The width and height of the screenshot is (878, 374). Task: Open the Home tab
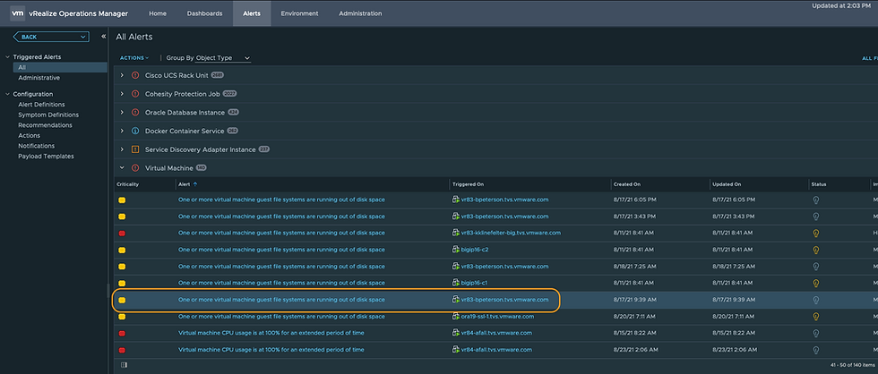(158, 13)
